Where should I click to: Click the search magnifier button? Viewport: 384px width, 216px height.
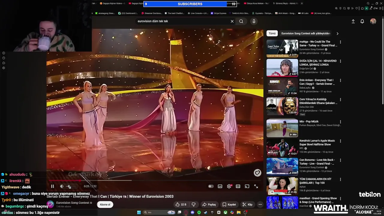coord(241,21)
